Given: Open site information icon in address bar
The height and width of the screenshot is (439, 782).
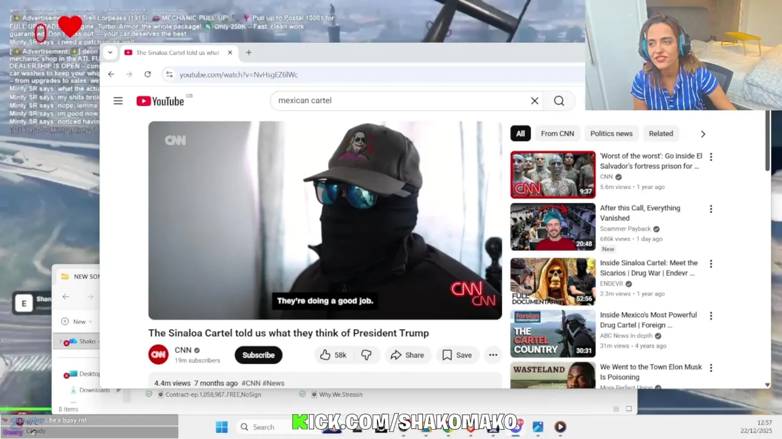Looking at the screenshot, I should pyautogui.click(x=169, y=74).
